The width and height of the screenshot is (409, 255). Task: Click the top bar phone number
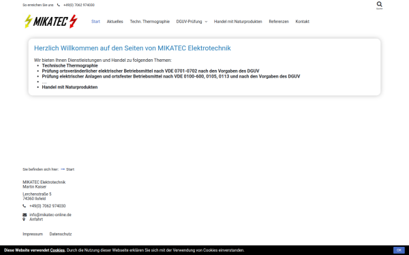click(x=79, y=5)
